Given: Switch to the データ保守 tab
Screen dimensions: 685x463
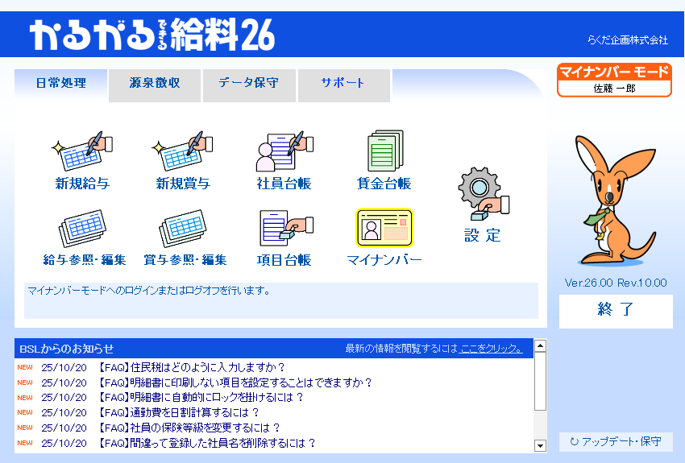Looking at the screenshot, I should click(x=249, y=83).
